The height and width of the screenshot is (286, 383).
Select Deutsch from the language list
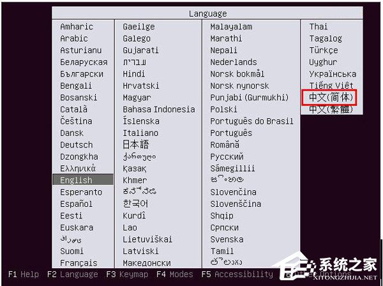pyautogui.click(x=76, y=145)
